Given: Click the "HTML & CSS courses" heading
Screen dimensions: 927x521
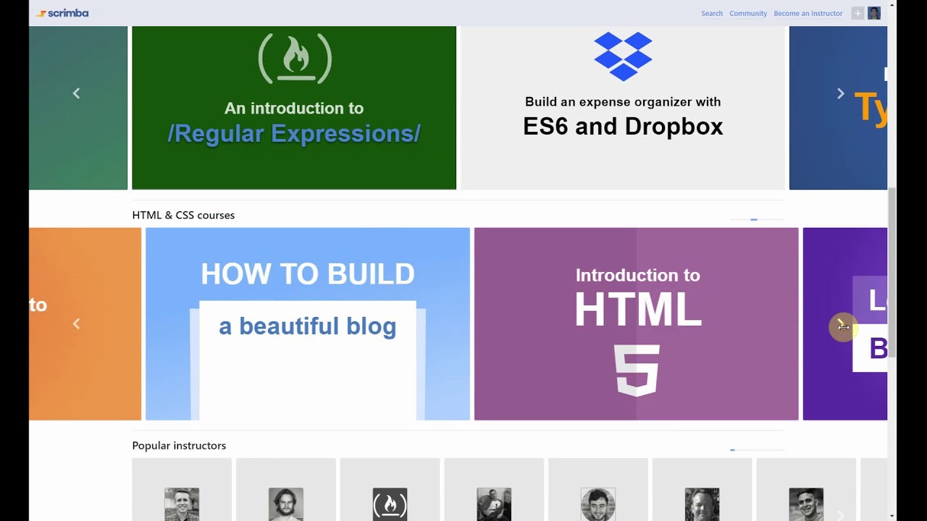Looking at the screenshot, I should pos(183,215).
